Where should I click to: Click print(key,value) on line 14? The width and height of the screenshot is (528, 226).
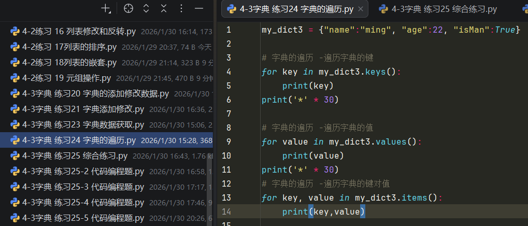[x=324, y=211]
